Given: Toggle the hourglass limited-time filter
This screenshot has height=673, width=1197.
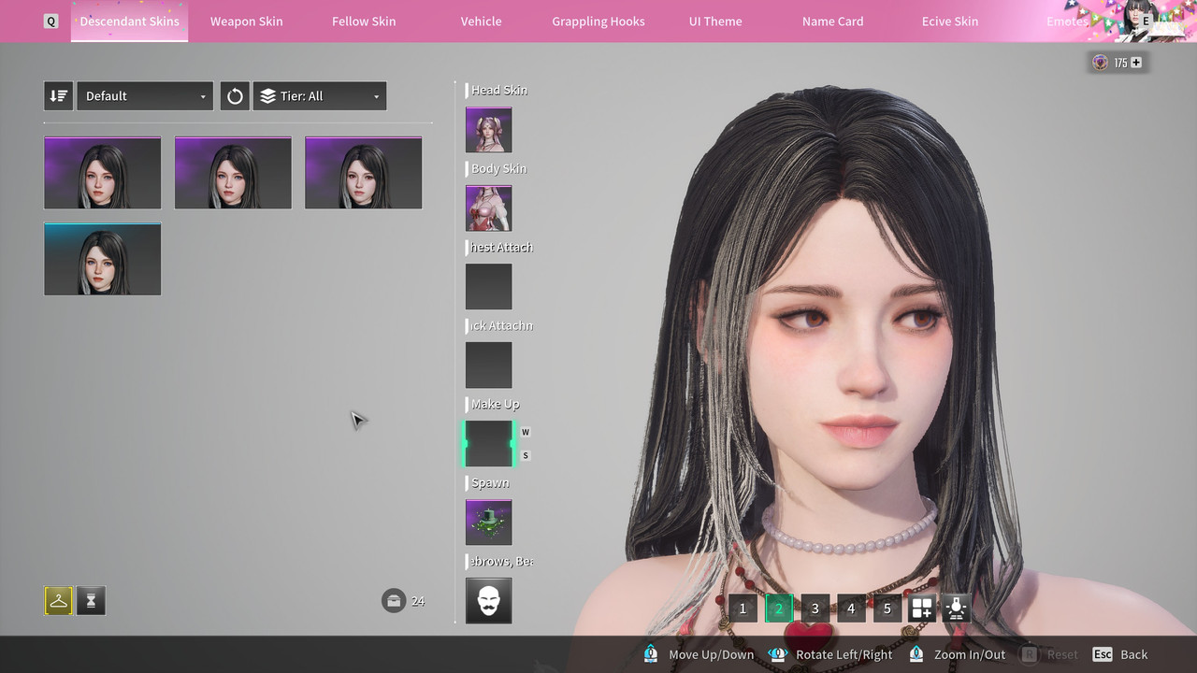Looking at the screenshot, I should click(x=91, y=601).
